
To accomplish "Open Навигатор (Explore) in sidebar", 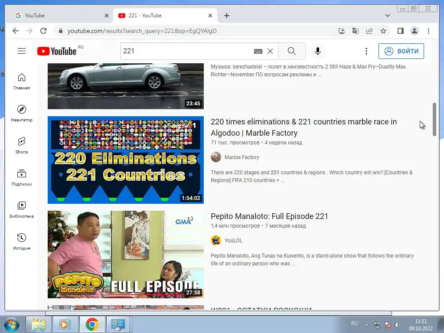I will click(22, 113).
